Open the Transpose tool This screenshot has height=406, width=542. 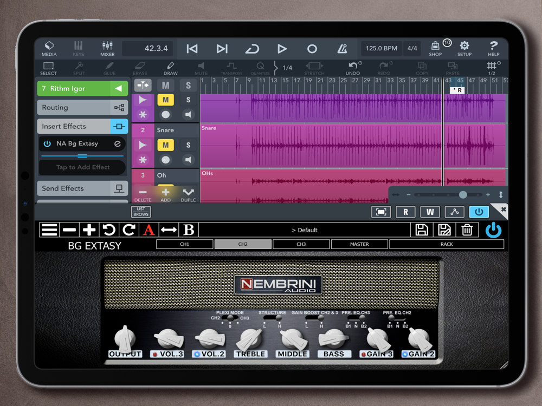coord(231,68)
